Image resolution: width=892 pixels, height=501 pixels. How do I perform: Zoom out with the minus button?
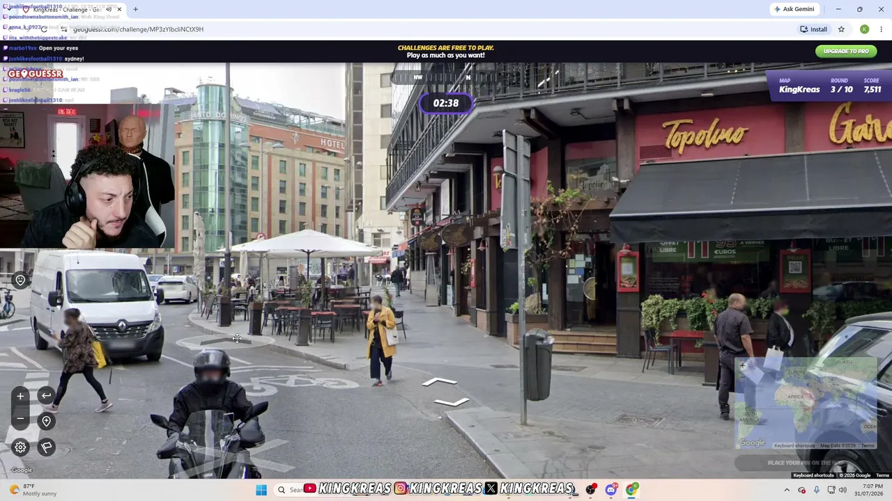pos(20,418)
